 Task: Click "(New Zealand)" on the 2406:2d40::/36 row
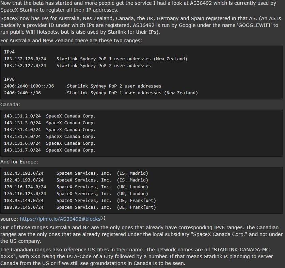[x=181, y=93]
